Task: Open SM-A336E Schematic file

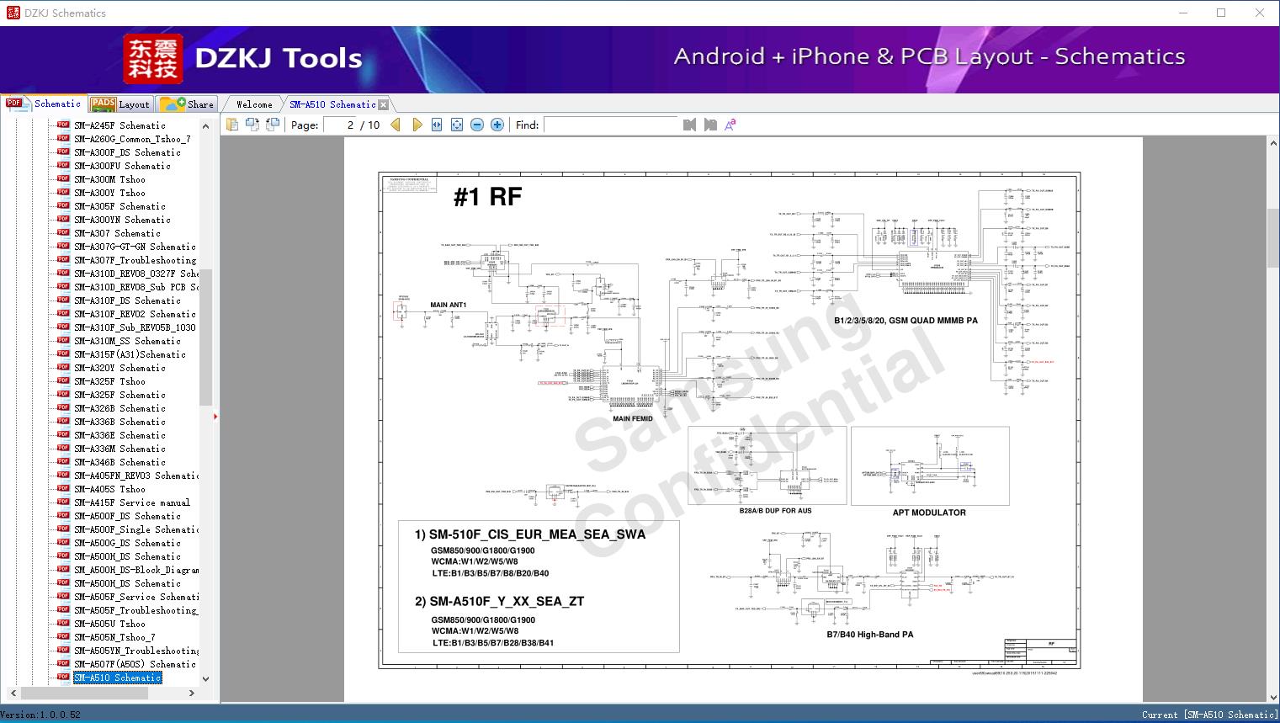Action: click(x=120, y=435)
